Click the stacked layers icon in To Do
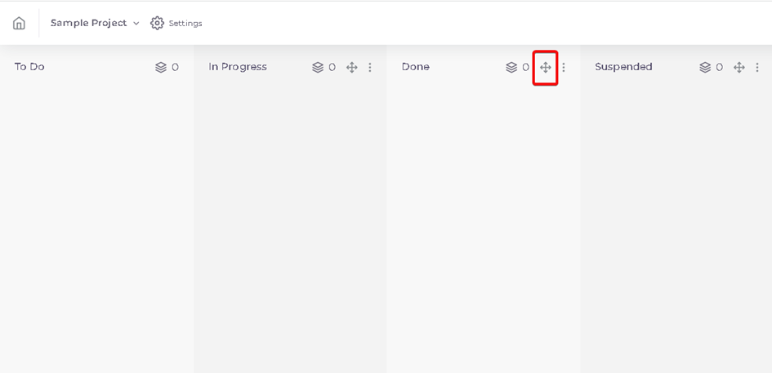Image resolution: width=772 pixels, height=373 pixels. [x=161, y=68]
